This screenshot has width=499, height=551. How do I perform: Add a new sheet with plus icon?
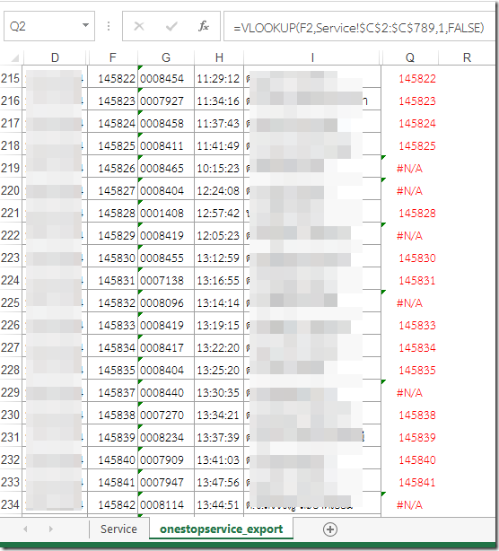pyautogui.click(x=330, y=529)
